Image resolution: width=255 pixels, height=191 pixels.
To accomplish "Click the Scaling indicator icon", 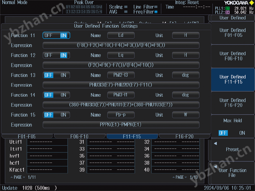I will pos(126,7).
